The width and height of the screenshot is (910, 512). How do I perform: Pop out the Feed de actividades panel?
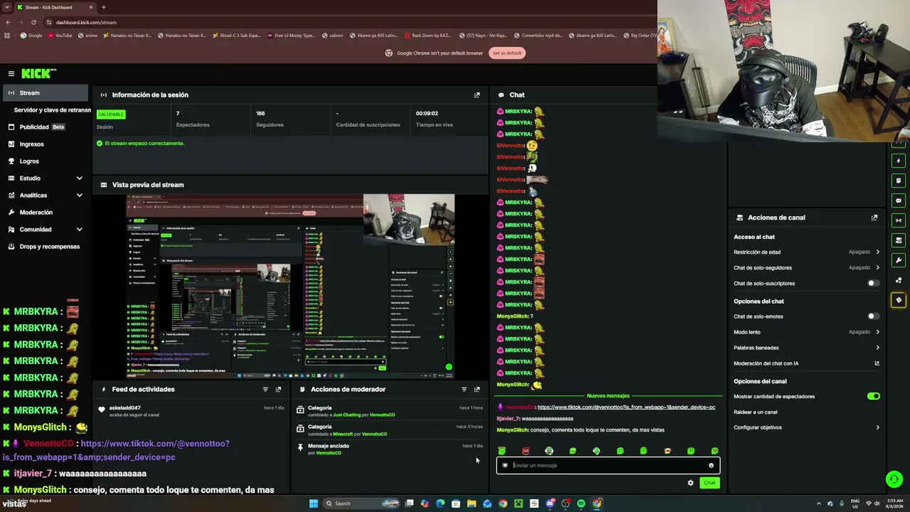click(278, 389)
